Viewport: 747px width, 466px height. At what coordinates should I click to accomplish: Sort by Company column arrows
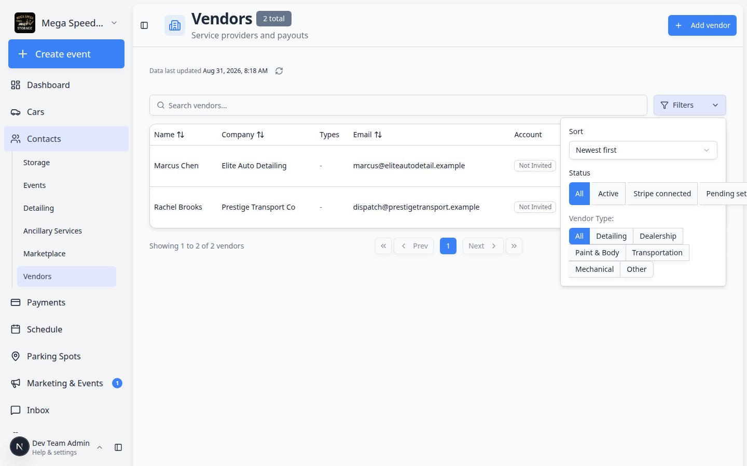pyautogui.click(x=260, y=135)
